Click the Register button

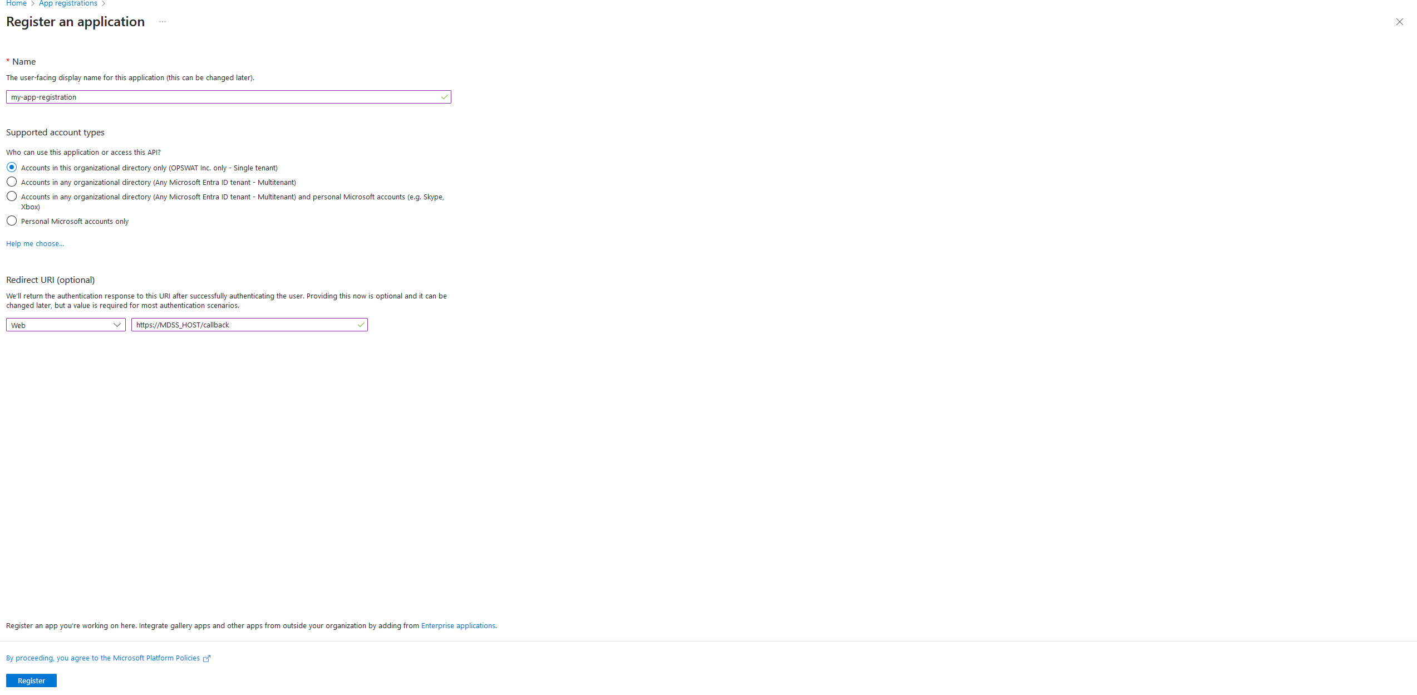tap(31, 681)
